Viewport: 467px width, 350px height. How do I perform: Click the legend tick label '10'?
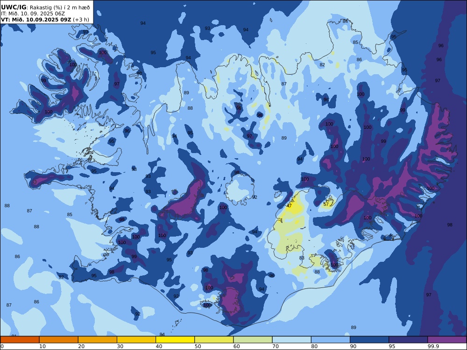click(42, 346)
